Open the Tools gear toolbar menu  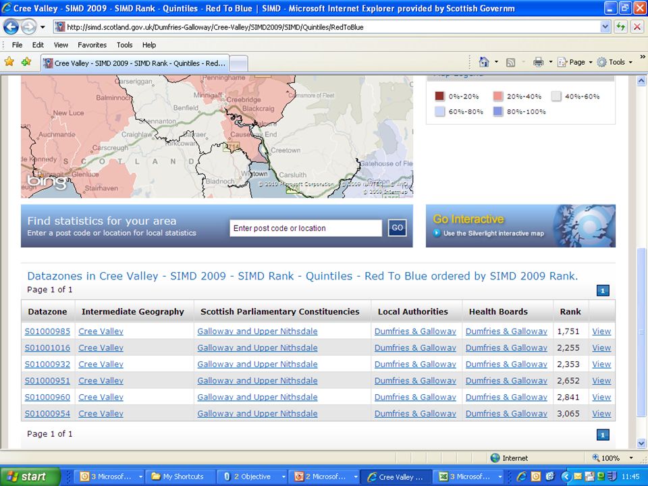point(614,62)
